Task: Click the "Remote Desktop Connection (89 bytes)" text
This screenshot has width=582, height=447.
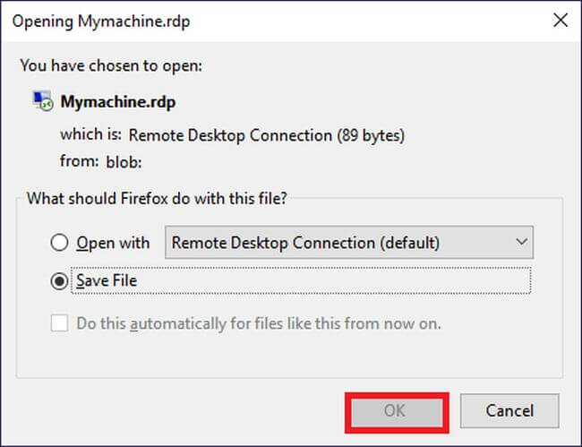Action: point(267,135)
